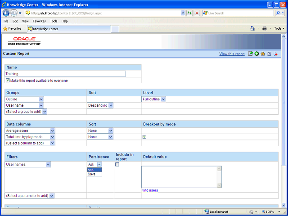
Task: Click the page scrollbar up arrow
Action: pos(283,36)
